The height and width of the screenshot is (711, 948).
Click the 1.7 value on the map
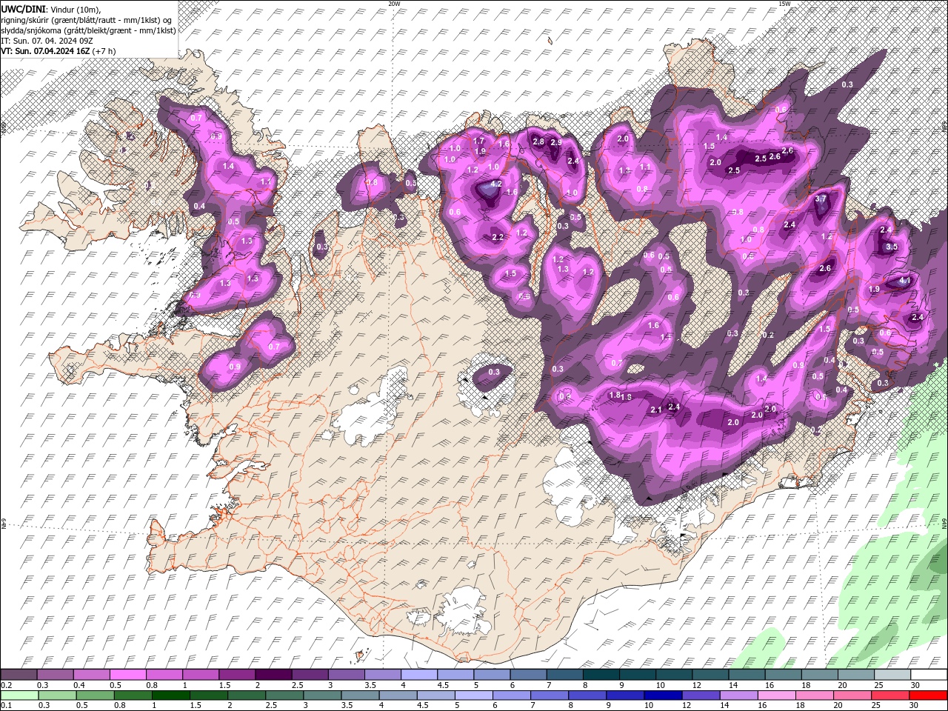point(478,141)
